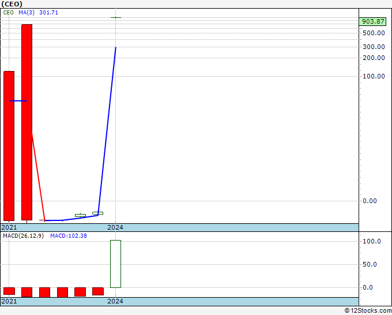Screen dimensions: 392x315
Task: Click the 2021 label on price chart axis
Action: point(9,227)
